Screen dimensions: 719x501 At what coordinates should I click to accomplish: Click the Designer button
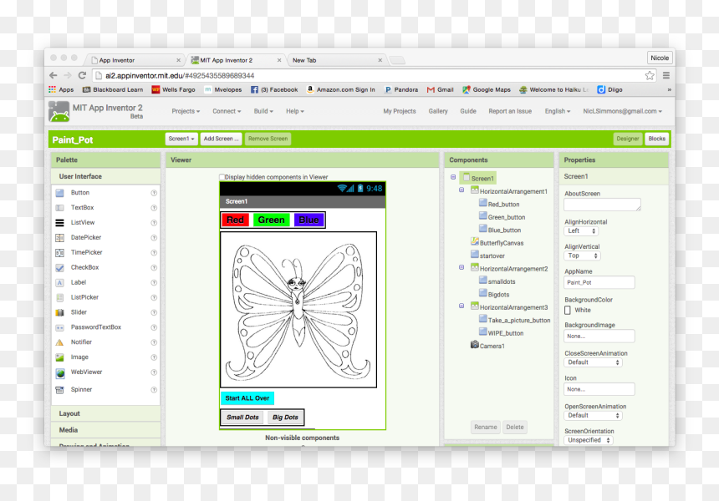(628, 139)
